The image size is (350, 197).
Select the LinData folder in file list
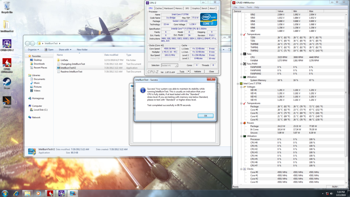click(64, 60)
